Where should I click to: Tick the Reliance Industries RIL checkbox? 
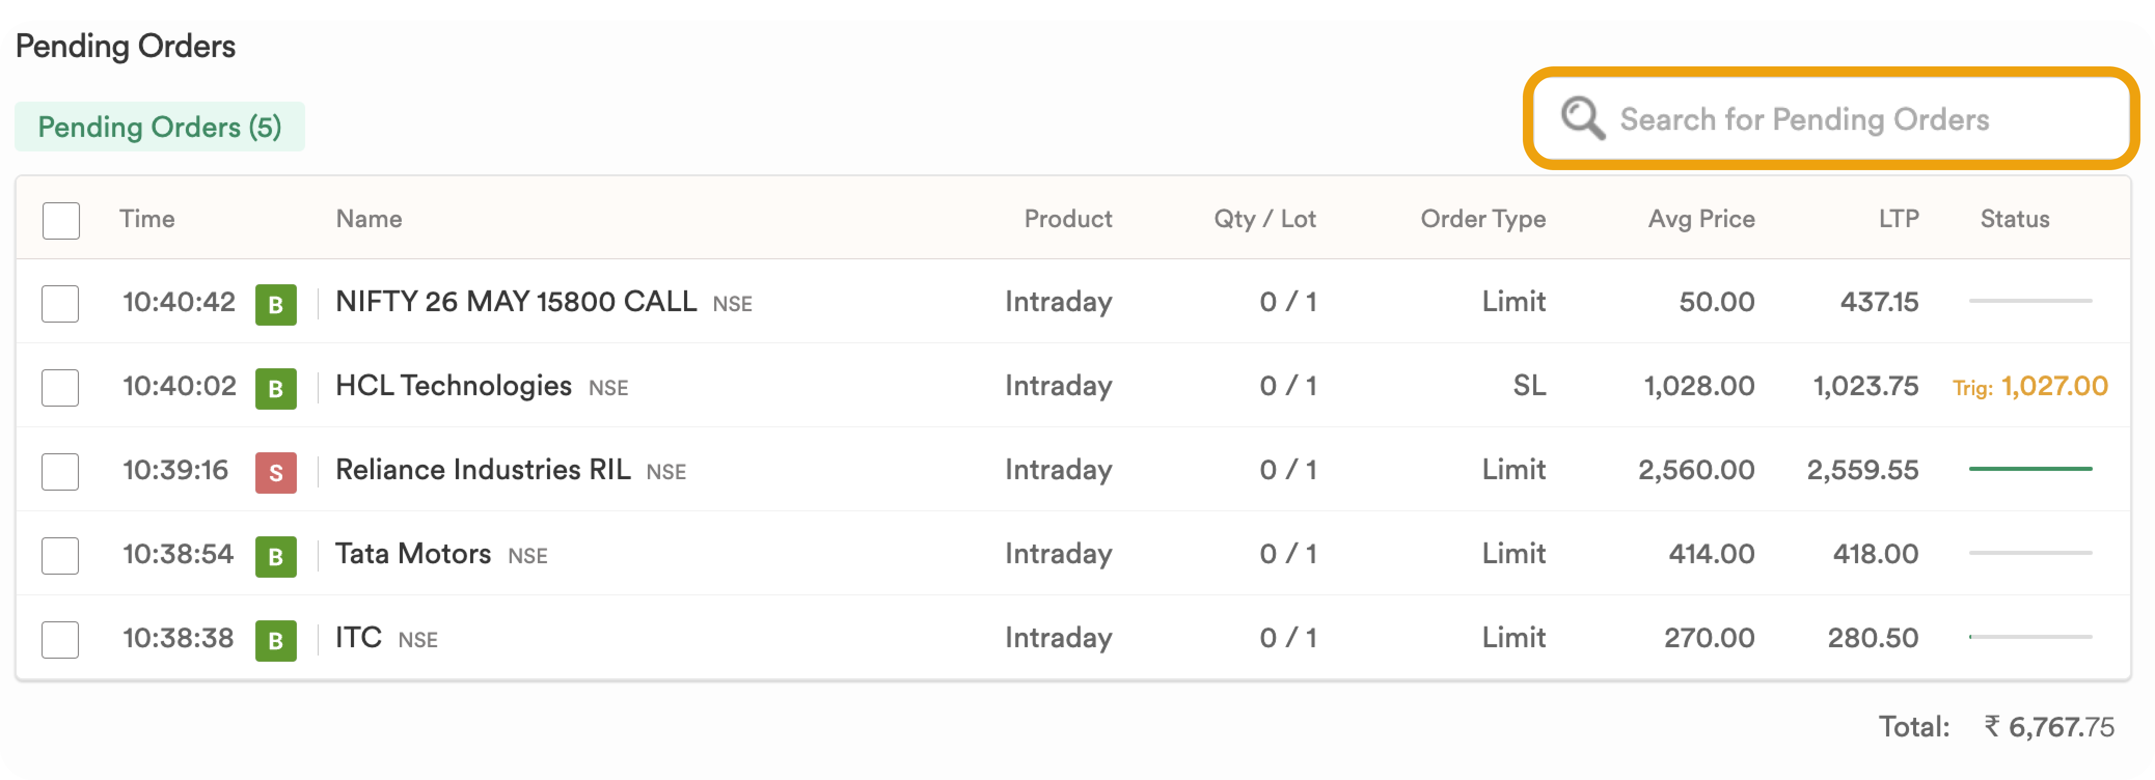60,471
